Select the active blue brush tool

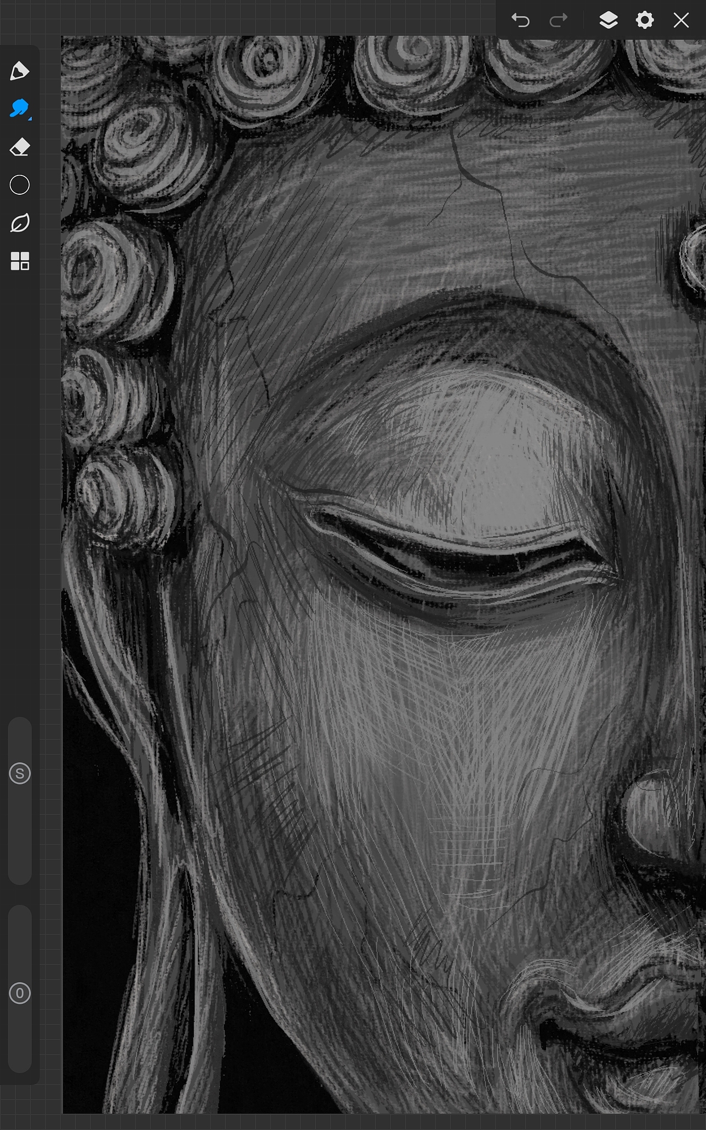coord(20,109)
